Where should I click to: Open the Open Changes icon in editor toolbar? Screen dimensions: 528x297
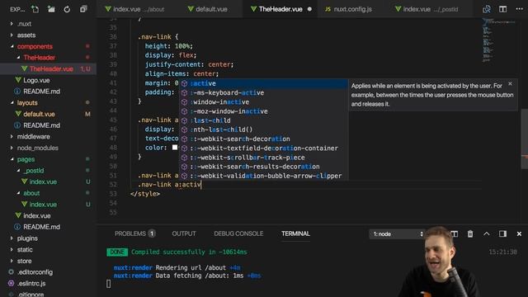tap(487, 9)
